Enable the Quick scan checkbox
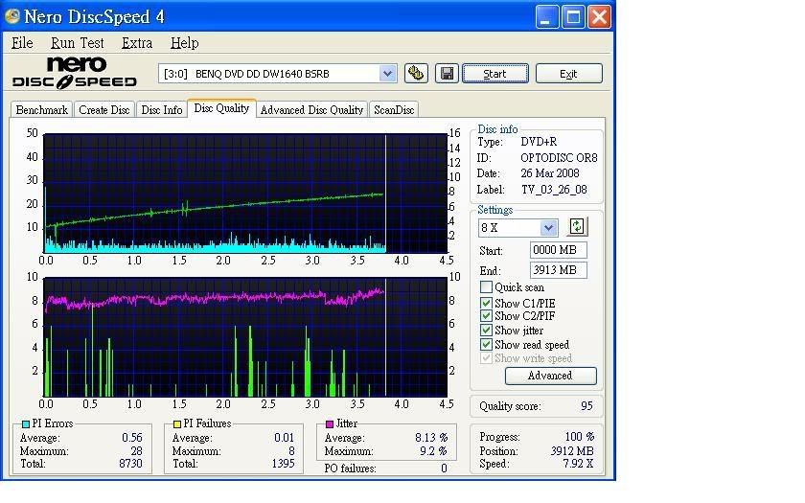This screenshot has height=503, width=805. pyautogui.click(x=486, y=286)
